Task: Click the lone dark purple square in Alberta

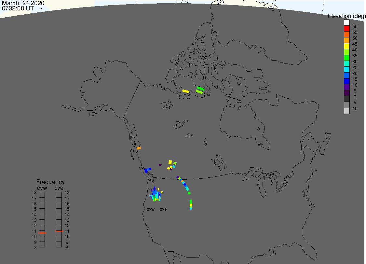Action: [x=160, y=165]
